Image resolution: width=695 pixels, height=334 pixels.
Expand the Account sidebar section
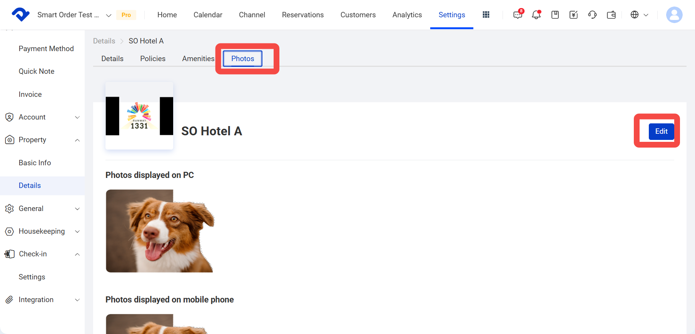(42, 117)
